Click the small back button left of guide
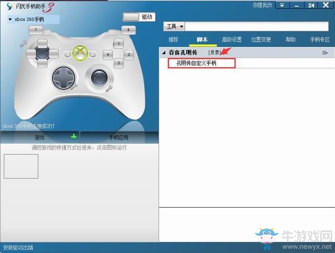This screenshot has width=335, height=253. pos(68,54)
